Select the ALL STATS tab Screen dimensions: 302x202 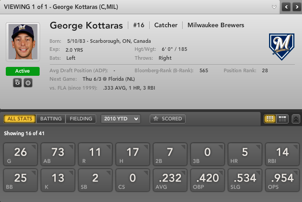pyautogui.click(x=20, y=119)
